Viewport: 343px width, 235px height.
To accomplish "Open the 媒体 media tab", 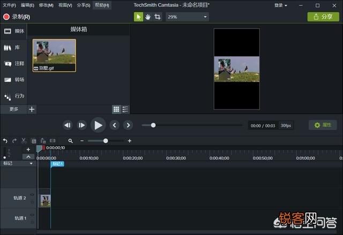I will click(x=14, y=31).
